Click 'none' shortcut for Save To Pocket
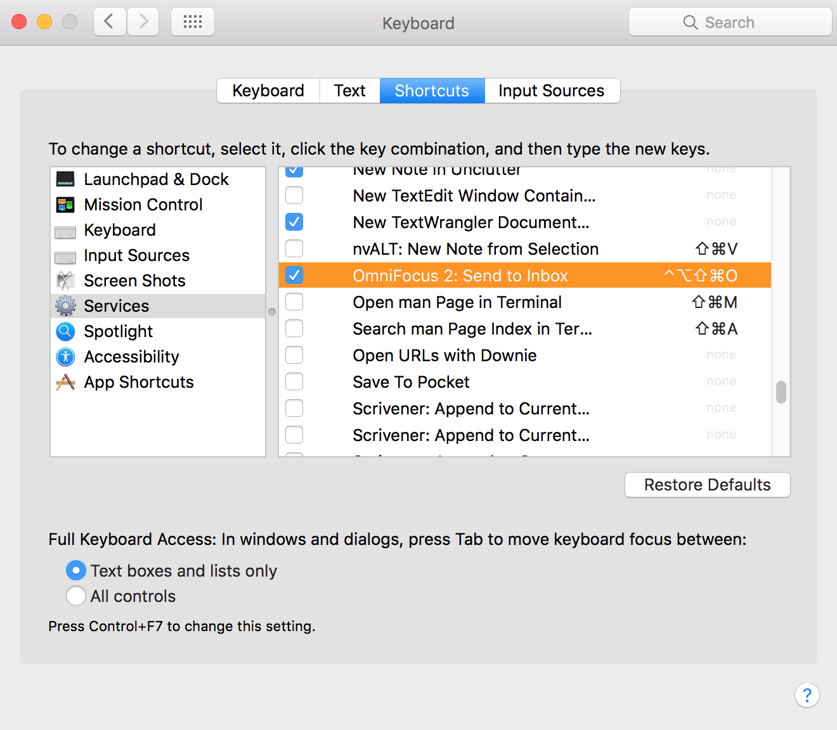The image size is (837, 730). [722, 381]
